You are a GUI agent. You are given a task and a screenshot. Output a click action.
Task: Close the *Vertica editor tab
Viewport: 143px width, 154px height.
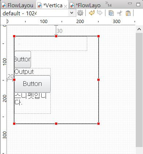coord(65,6)
